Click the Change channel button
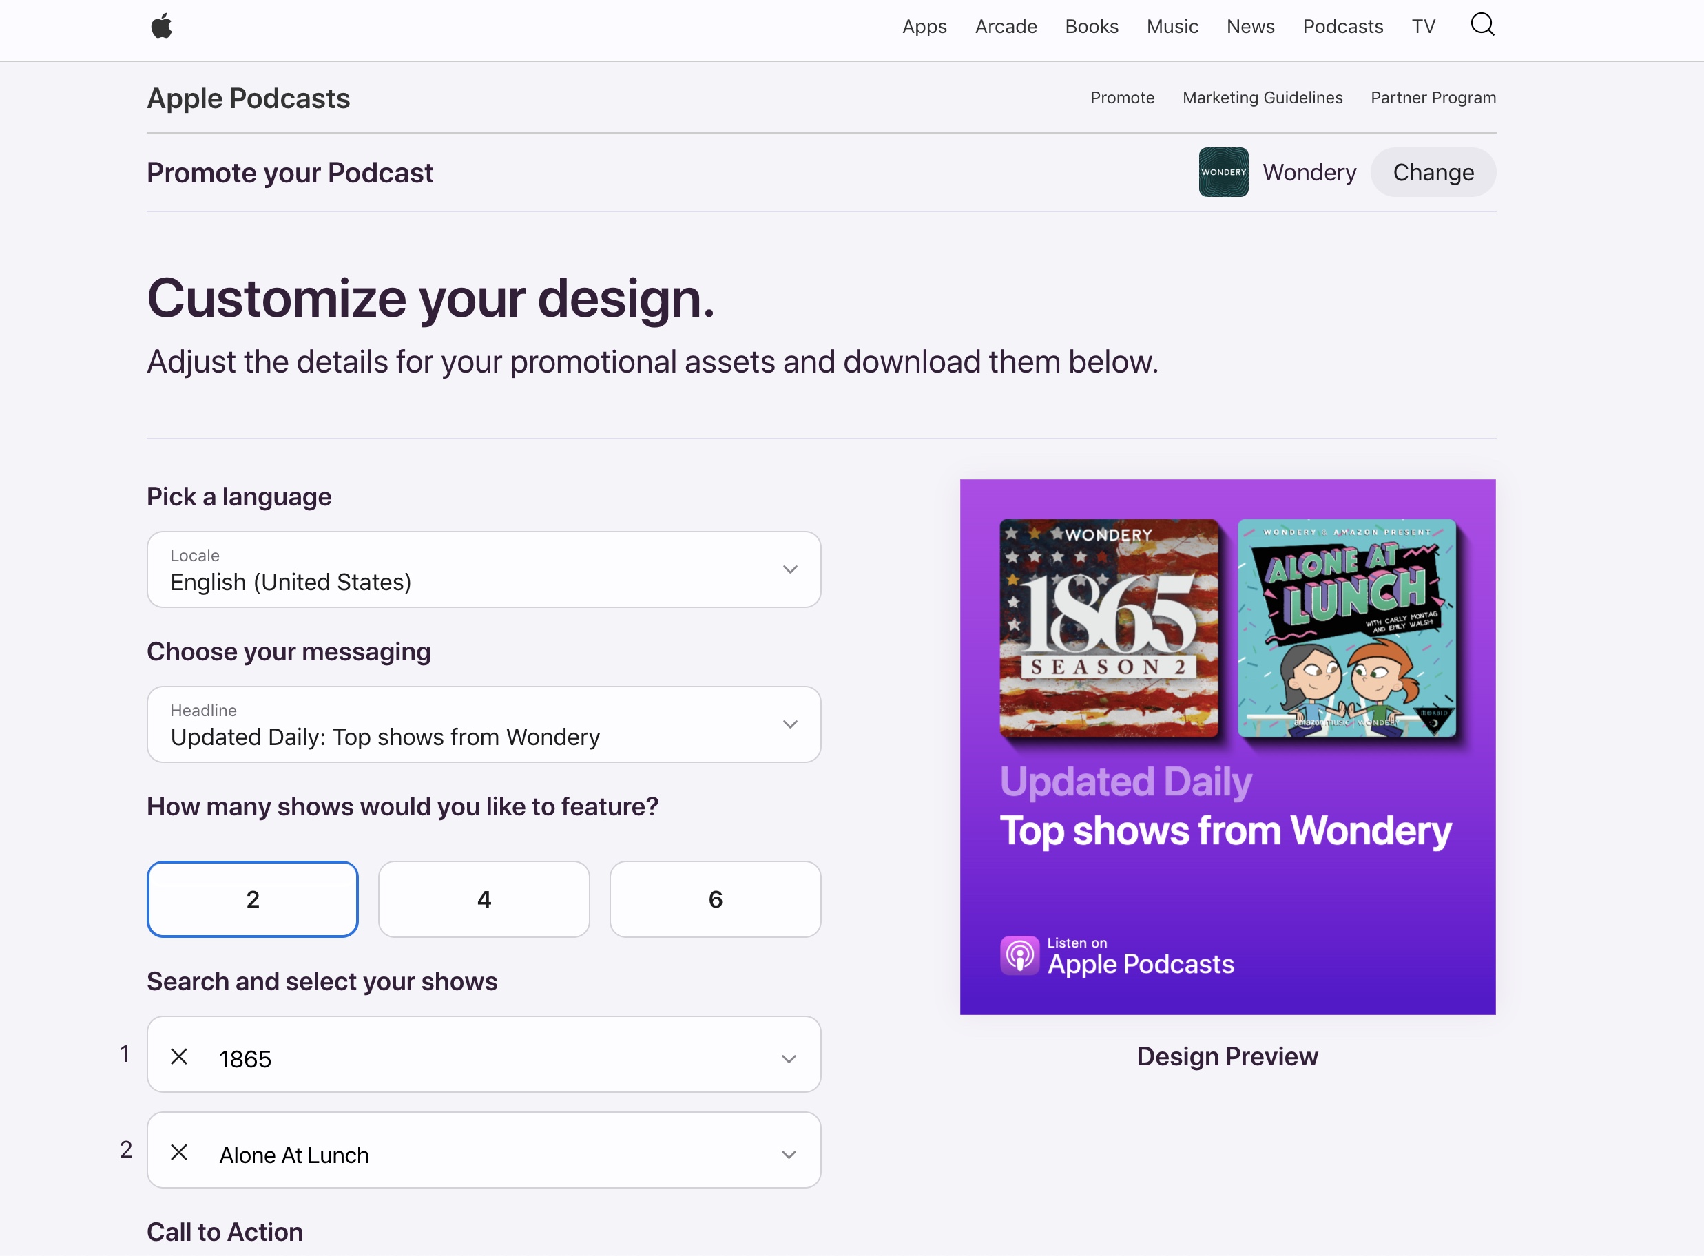Image resolution: width=1704 pixels, height=1256 pixels. tap(1433, 173)
